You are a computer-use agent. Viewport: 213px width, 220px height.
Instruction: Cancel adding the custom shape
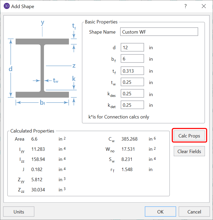(194, 211)
